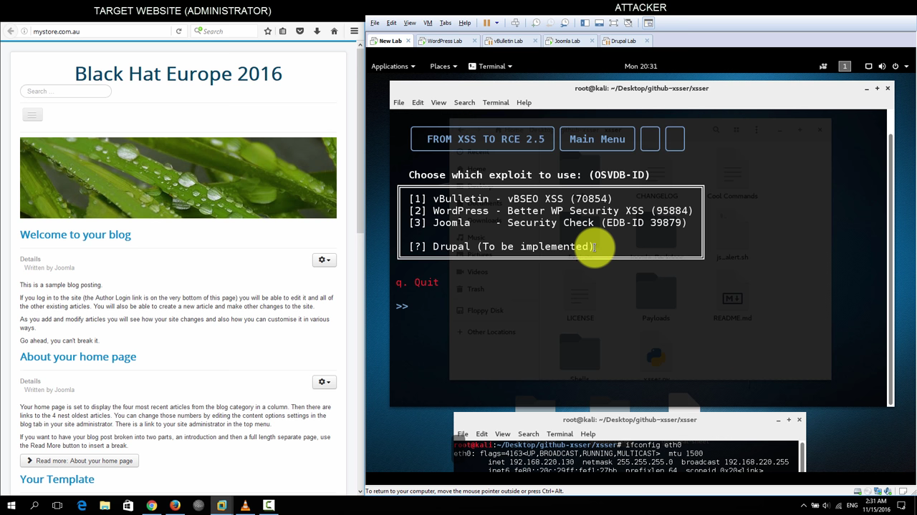The image size is (917, 515).
Task: Reload the mystore.com.au page
Action: pyautogui.click(x=178, y=31)
